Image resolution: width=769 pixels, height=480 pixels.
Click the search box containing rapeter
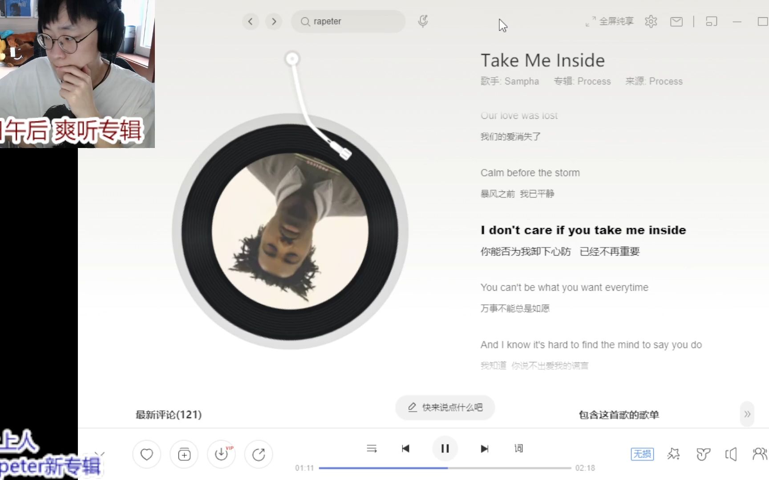coord(348,21)
